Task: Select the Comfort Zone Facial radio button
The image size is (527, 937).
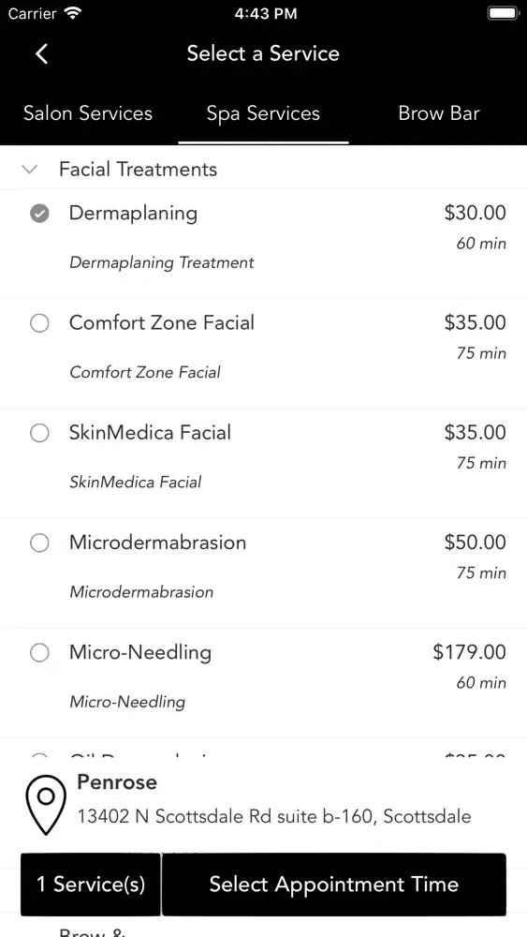Action: click(39, 323)
